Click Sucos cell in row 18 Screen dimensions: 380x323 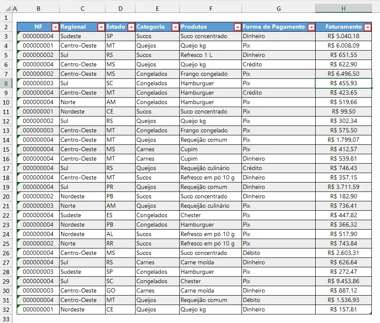[157, 177]
